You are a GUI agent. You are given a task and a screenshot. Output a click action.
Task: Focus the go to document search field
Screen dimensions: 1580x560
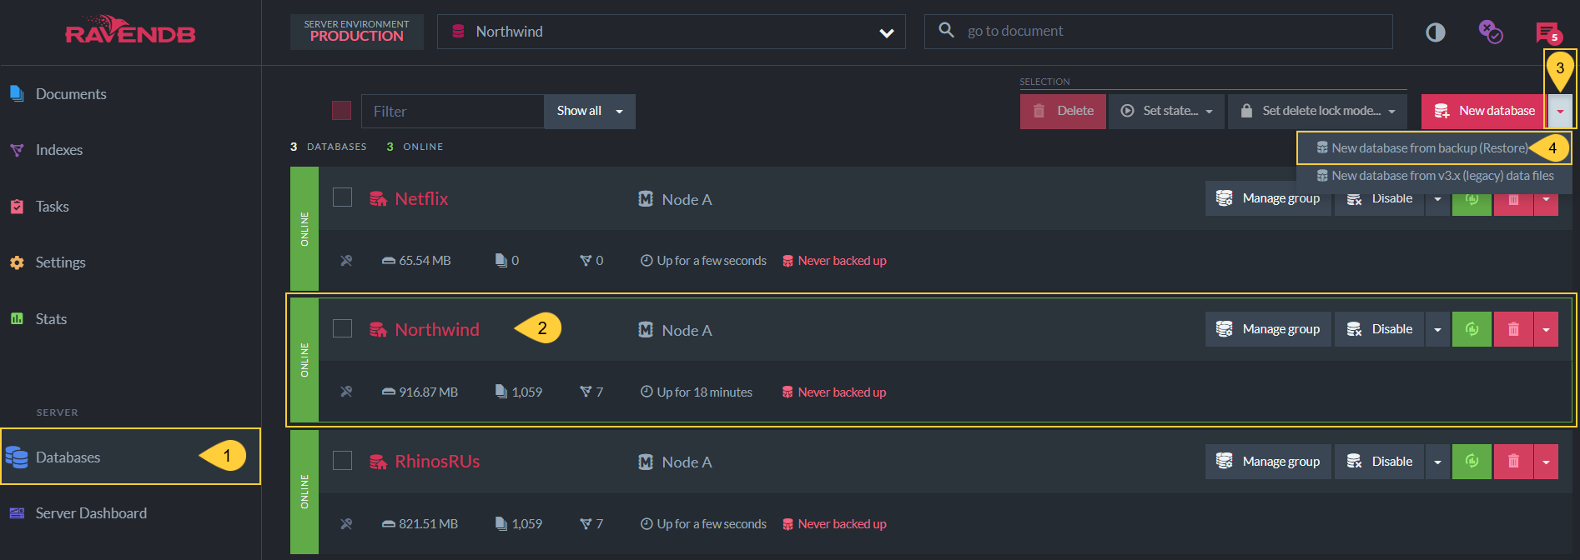pos(1159,32)
